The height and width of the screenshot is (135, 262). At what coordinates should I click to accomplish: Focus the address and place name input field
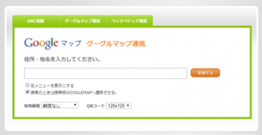[x=105, y=73]
